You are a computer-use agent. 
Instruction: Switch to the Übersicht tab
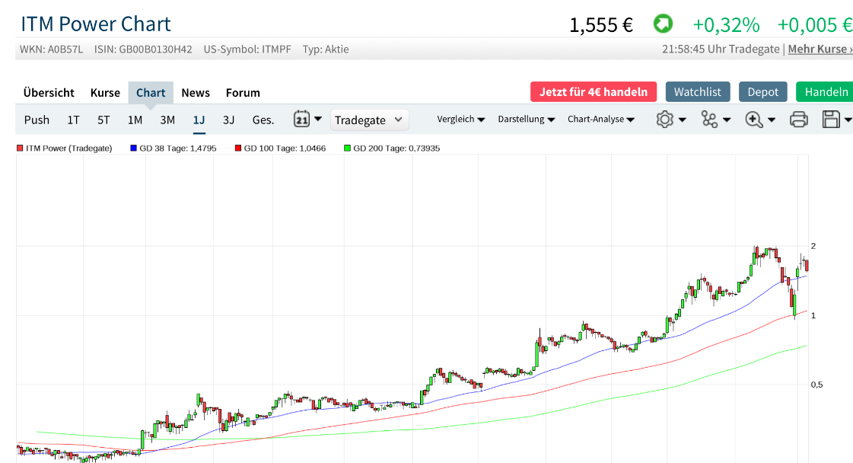click(x=49, y=93)
